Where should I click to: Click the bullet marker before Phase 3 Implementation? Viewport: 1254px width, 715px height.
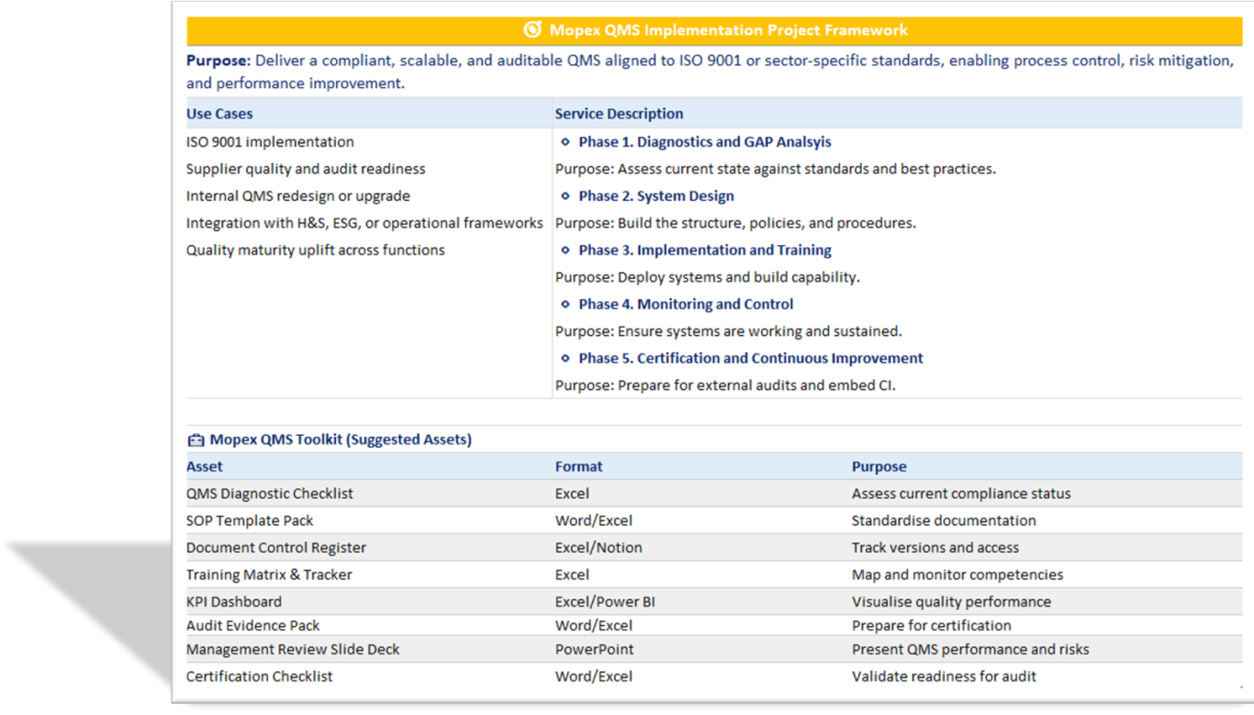pyautogui.click(x=565, y=251)
